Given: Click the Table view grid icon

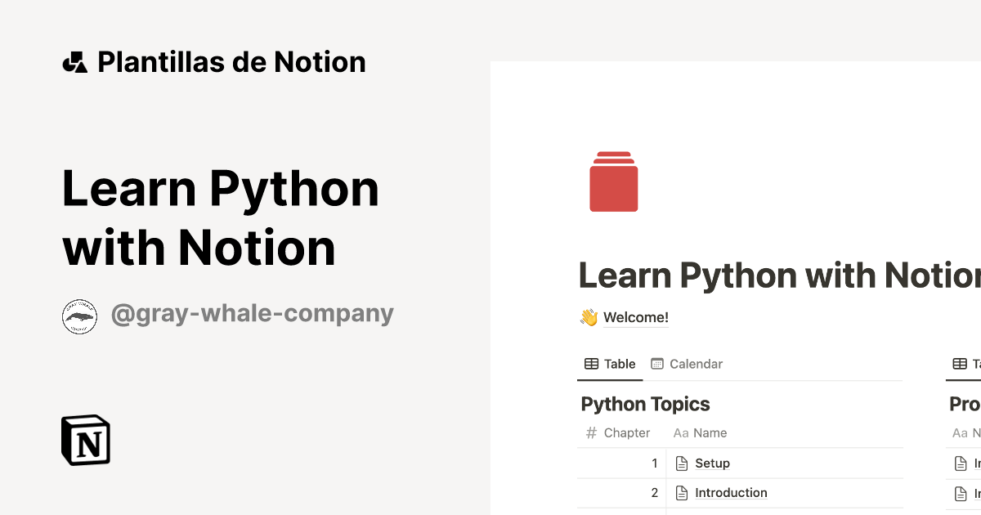Looking at the screenshot, I should pos(589,363).
